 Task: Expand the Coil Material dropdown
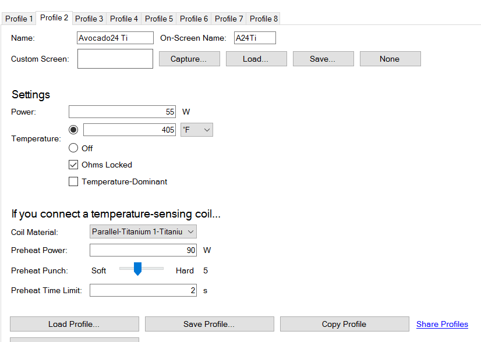tap(143, 231)
